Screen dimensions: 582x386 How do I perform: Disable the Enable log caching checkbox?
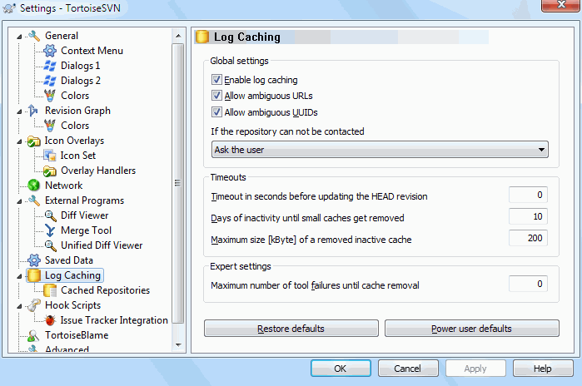[216, 80]
